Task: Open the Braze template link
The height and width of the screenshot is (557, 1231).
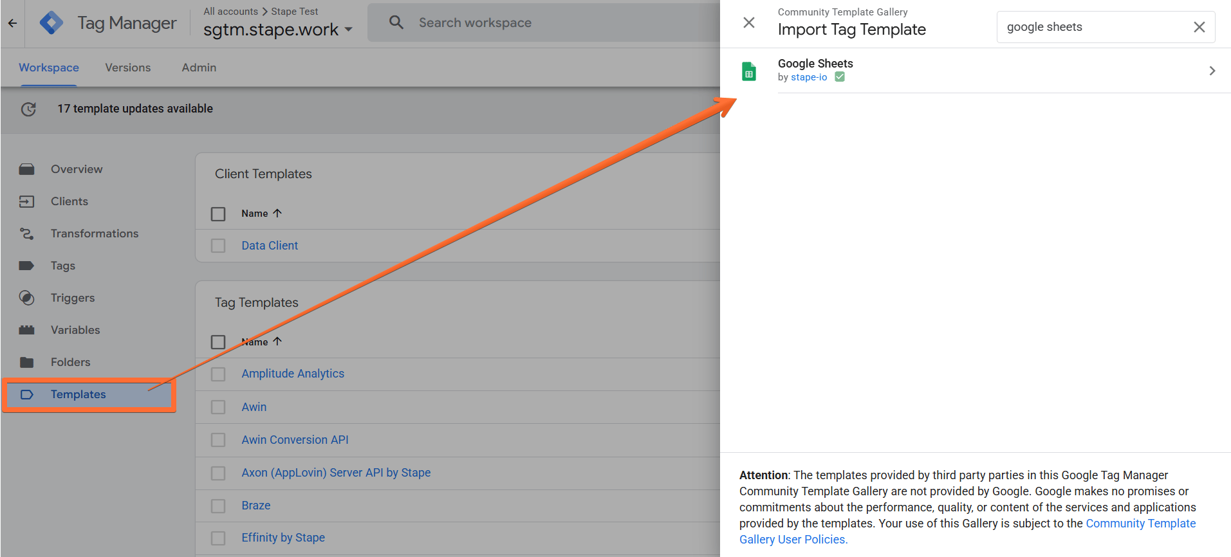Action: click(256, 506)
